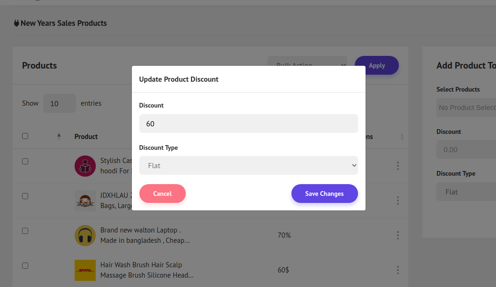Sort the table by the Product column header
The height and width of the screenshot is (287, 496).
86,137
